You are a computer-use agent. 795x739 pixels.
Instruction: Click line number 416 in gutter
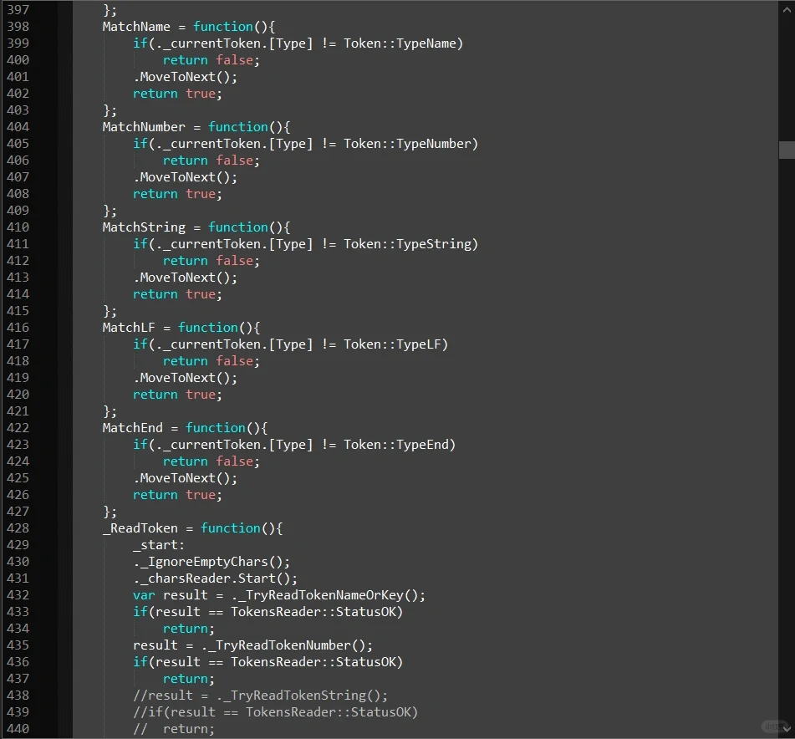point(18,328)
